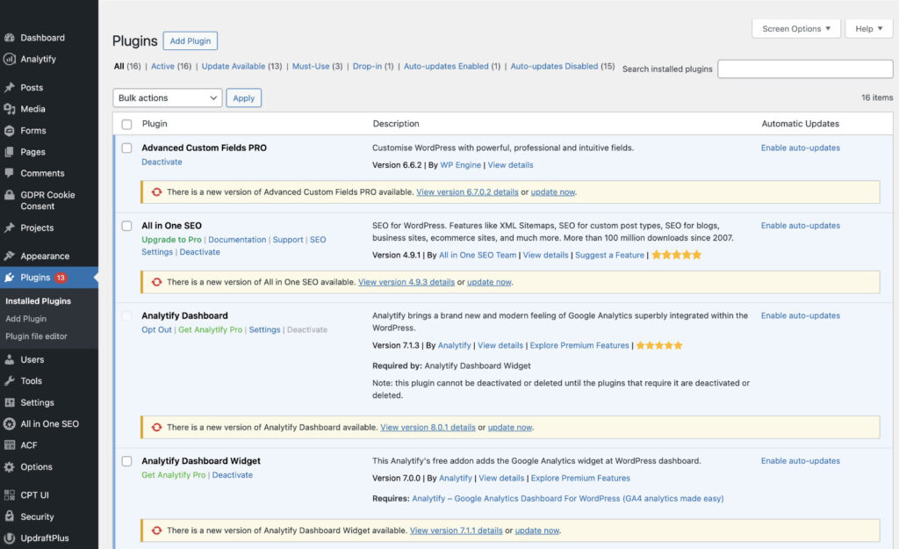Check the All in One SEO checkbox

click(x=126, y=226)
